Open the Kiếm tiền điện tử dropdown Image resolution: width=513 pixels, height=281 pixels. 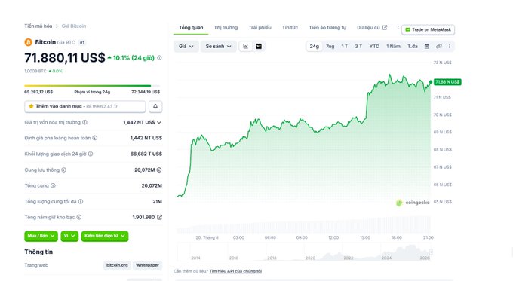[x=105, y=236]
